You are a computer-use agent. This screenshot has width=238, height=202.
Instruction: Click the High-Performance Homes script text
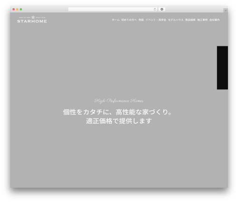(x=119, y=101)
